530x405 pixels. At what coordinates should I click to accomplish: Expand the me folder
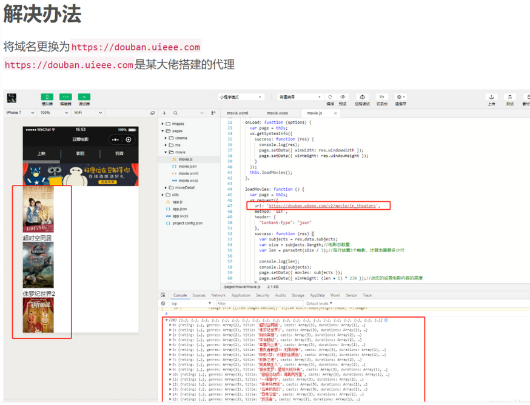click(166, 145)
